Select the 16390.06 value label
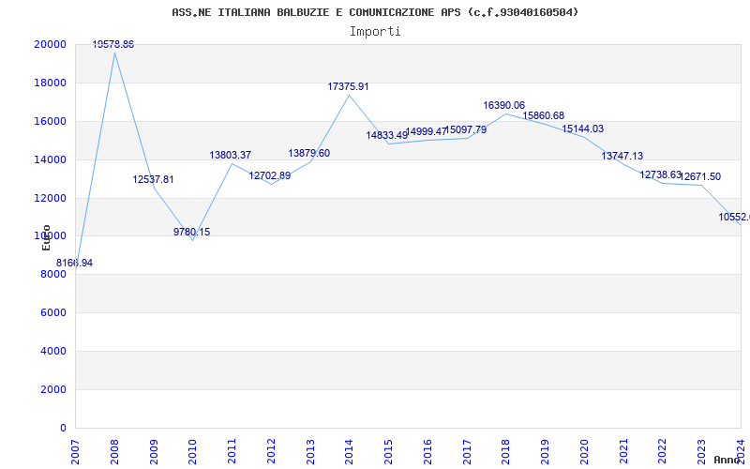 pos(503,105)
